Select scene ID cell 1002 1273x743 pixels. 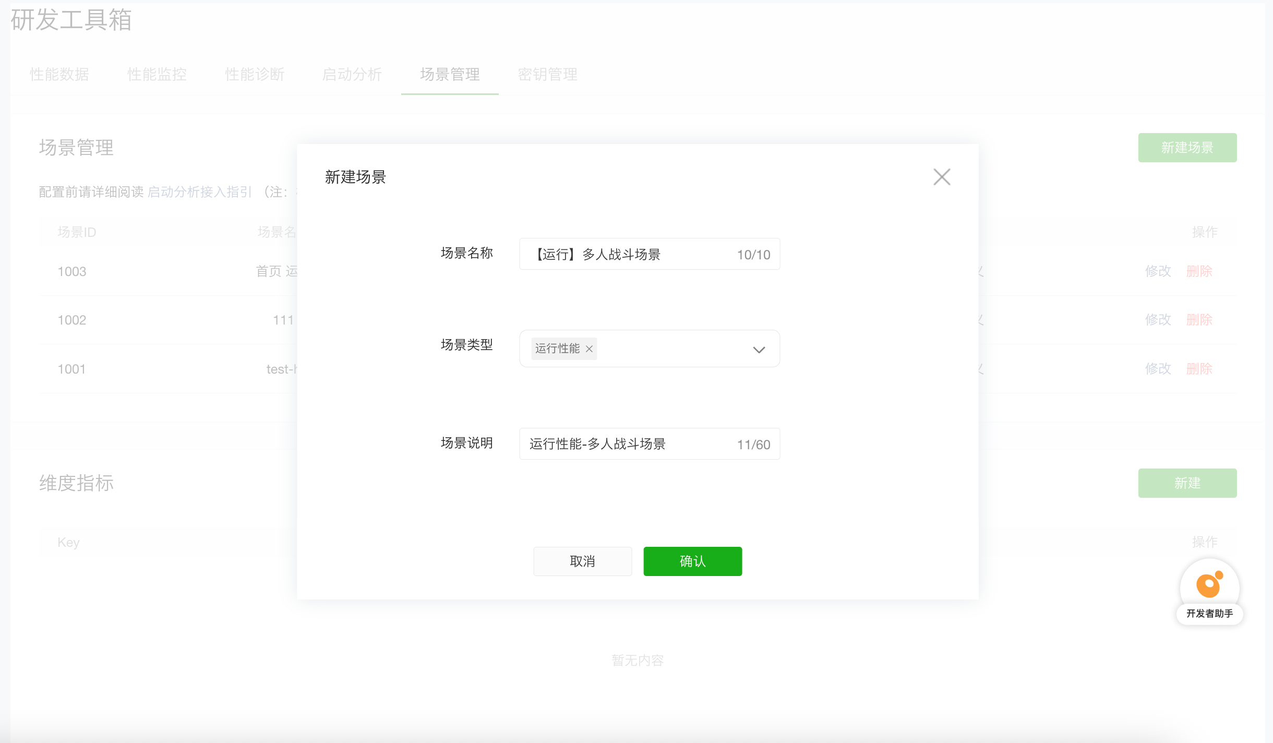(72, 320)
